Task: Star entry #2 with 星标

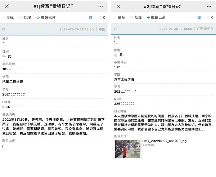Action: 120,17
